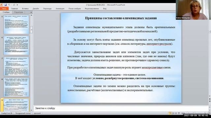The image size is (211, 118).
Task: Click the paragraph starting with Допускается заимствование задач
Action: [121, 56]
